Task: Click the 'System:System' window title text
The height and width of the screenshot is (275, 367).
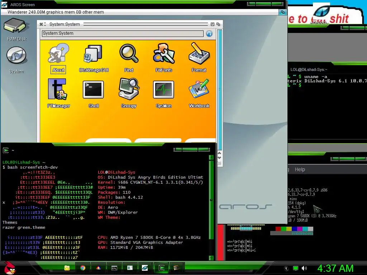Action: (x=65, y=24)
